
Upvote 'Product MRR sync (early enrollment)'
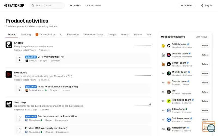[x=20, y=130]
